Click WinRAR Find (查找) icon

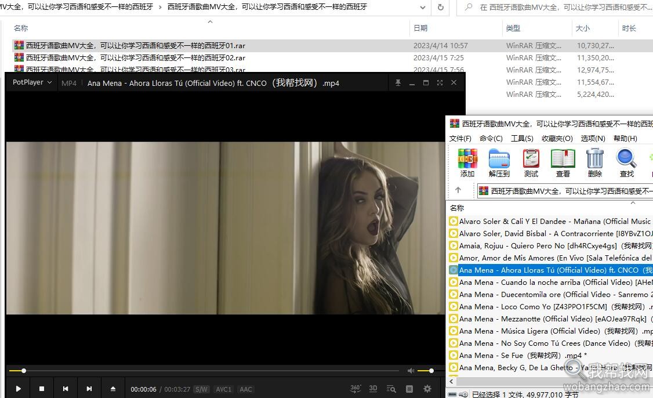coord(626,163)
